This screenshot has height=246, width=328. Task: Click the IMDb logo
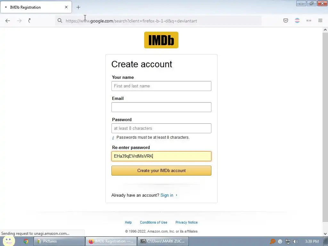tap(161, 40)
